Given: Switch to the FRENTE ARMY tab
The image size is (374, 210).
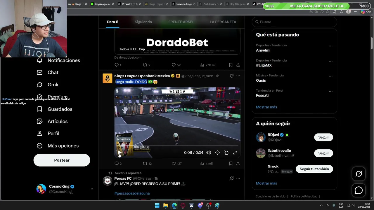Looking at the screenshot, I should 181,22.
